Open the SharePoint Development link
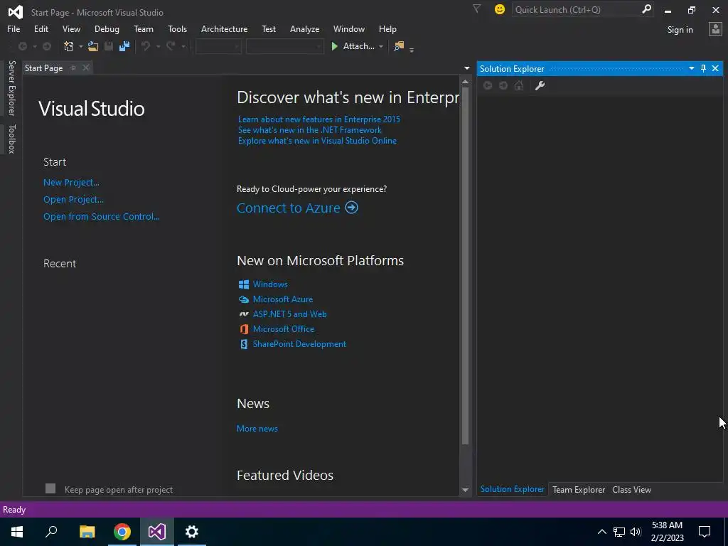 299,344
